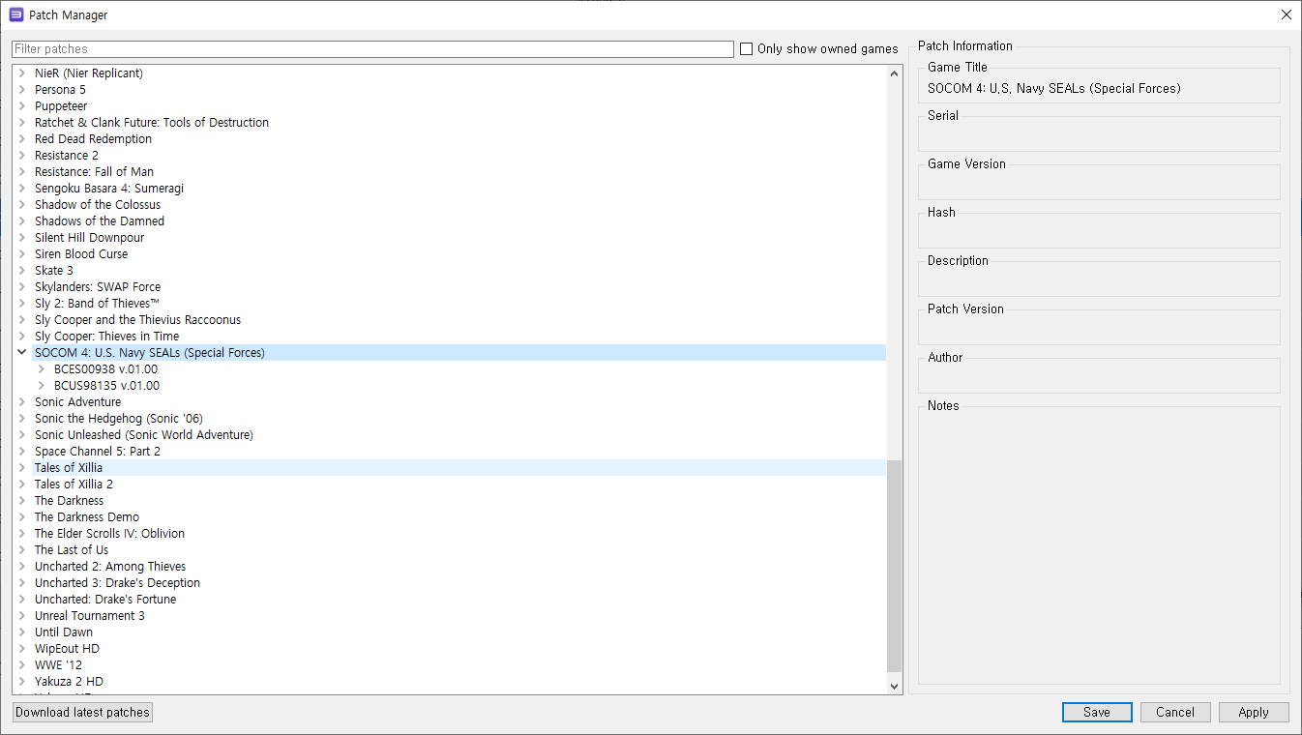Select WipEout HD in the list
This screenshot has height=735, width=1302.
pos(67,649)
